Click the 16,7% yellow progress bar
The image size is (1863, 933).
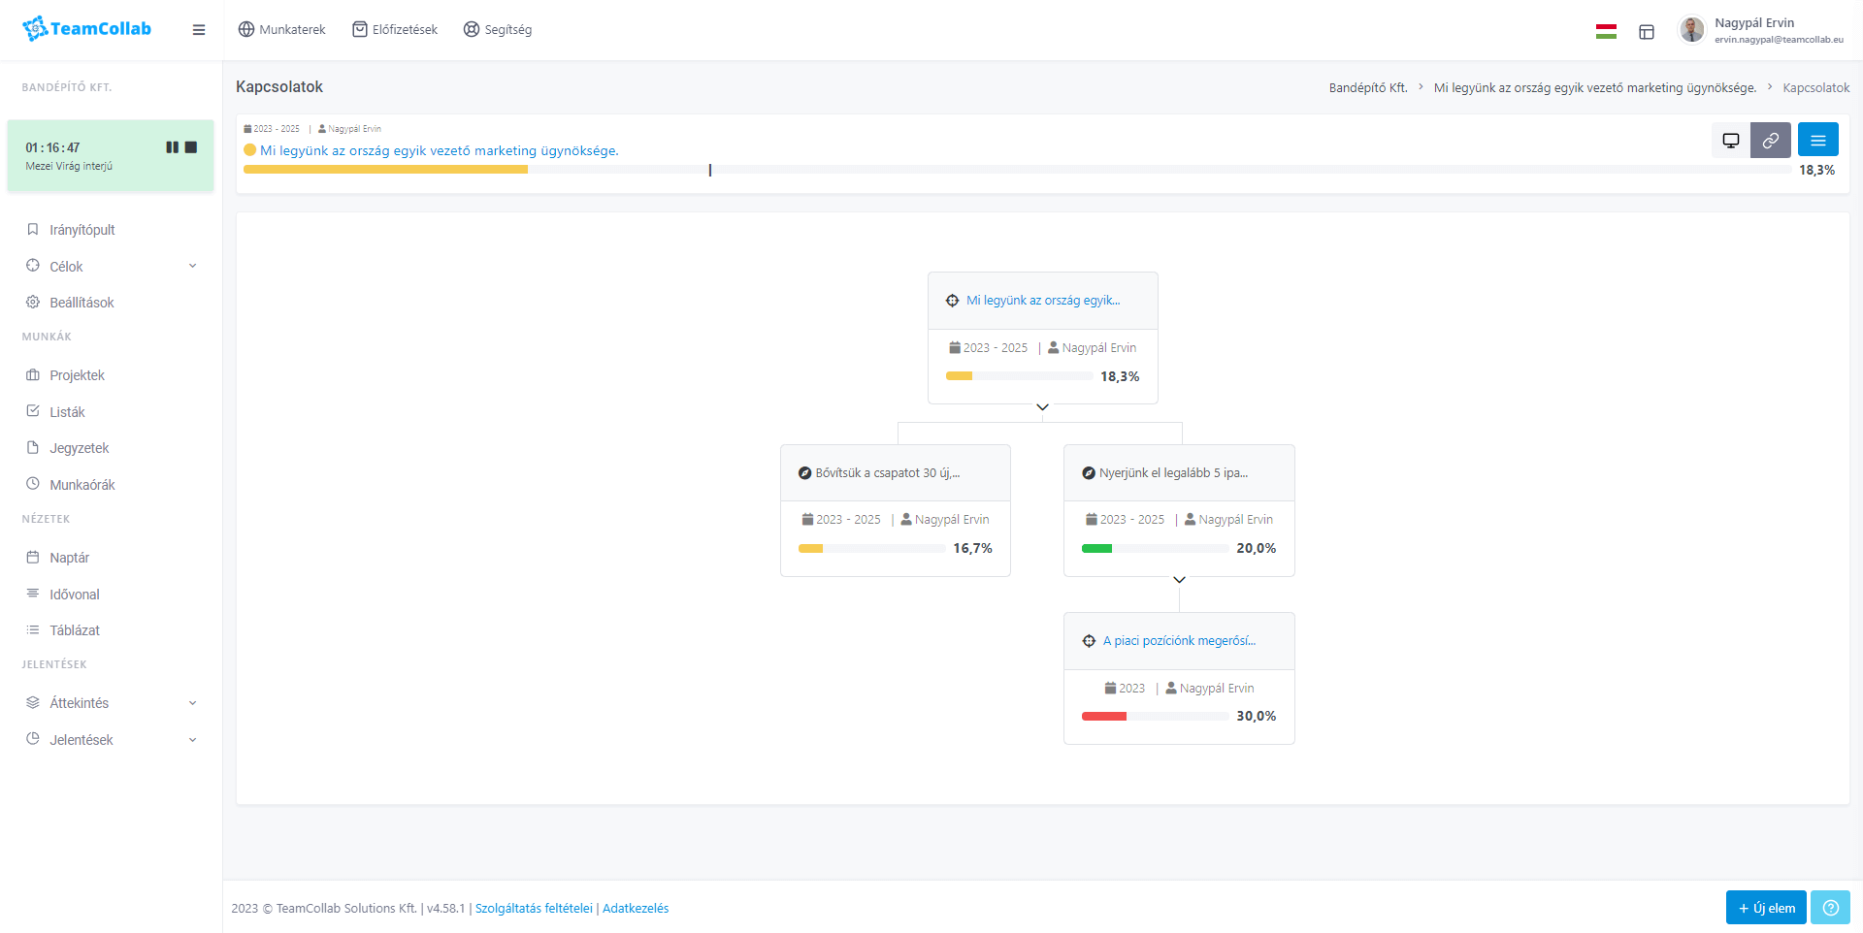coord(871,549)
